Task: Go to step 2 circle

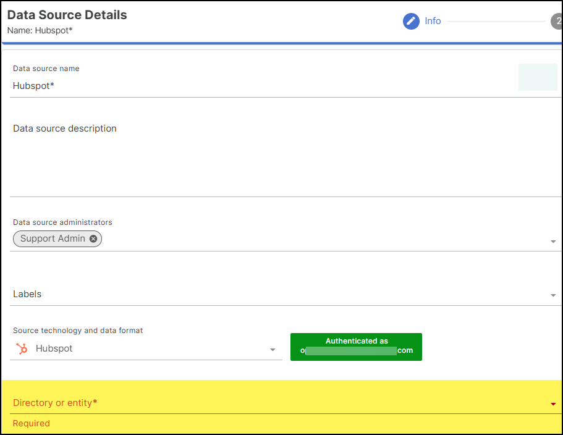Action: pos(557,22)
